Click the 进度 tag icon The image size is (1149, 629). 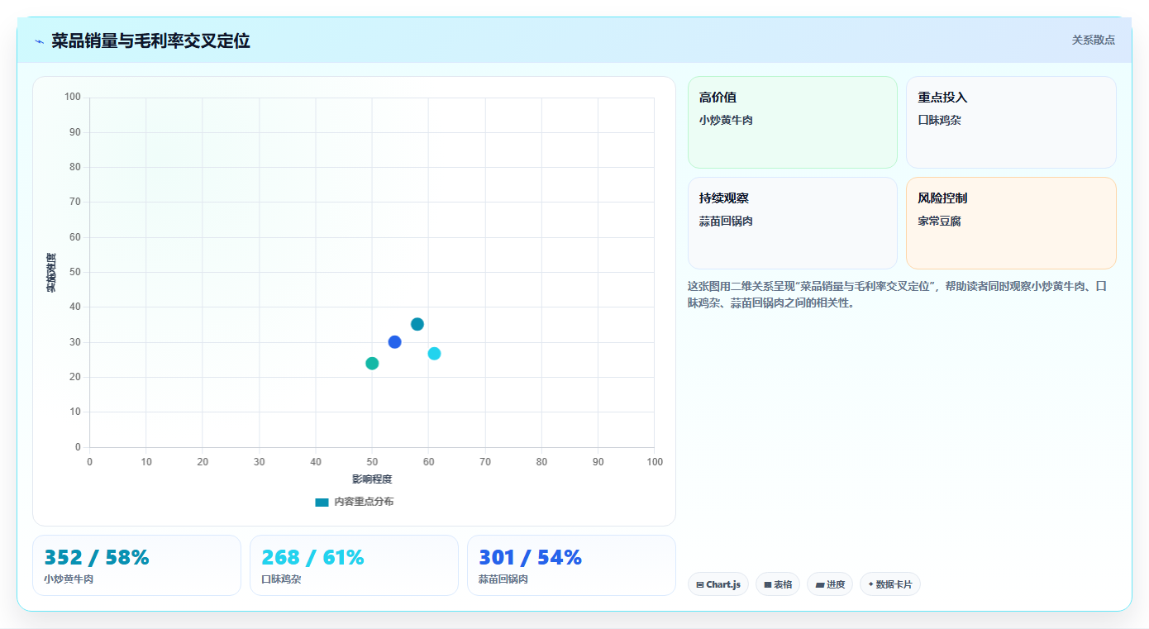coord(820,584)
